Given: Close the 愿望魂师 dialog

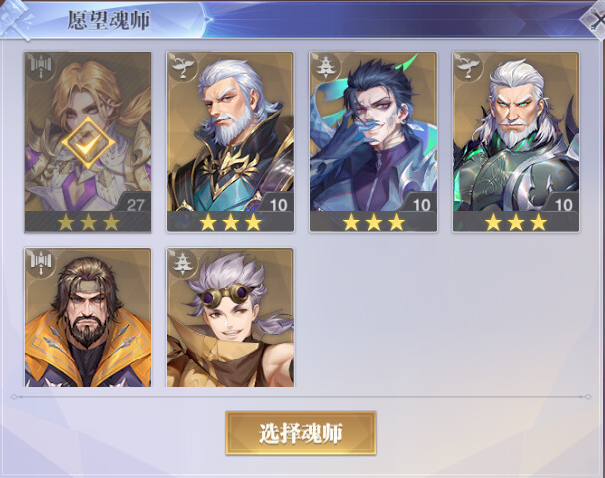Looking at the screenshot, I should click(x=595, y=20).
